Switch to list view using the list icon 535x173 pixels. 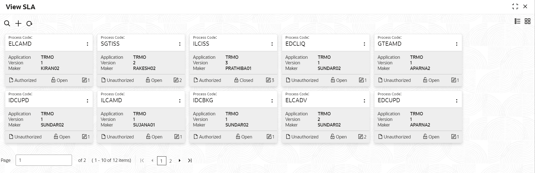[517, 21]
